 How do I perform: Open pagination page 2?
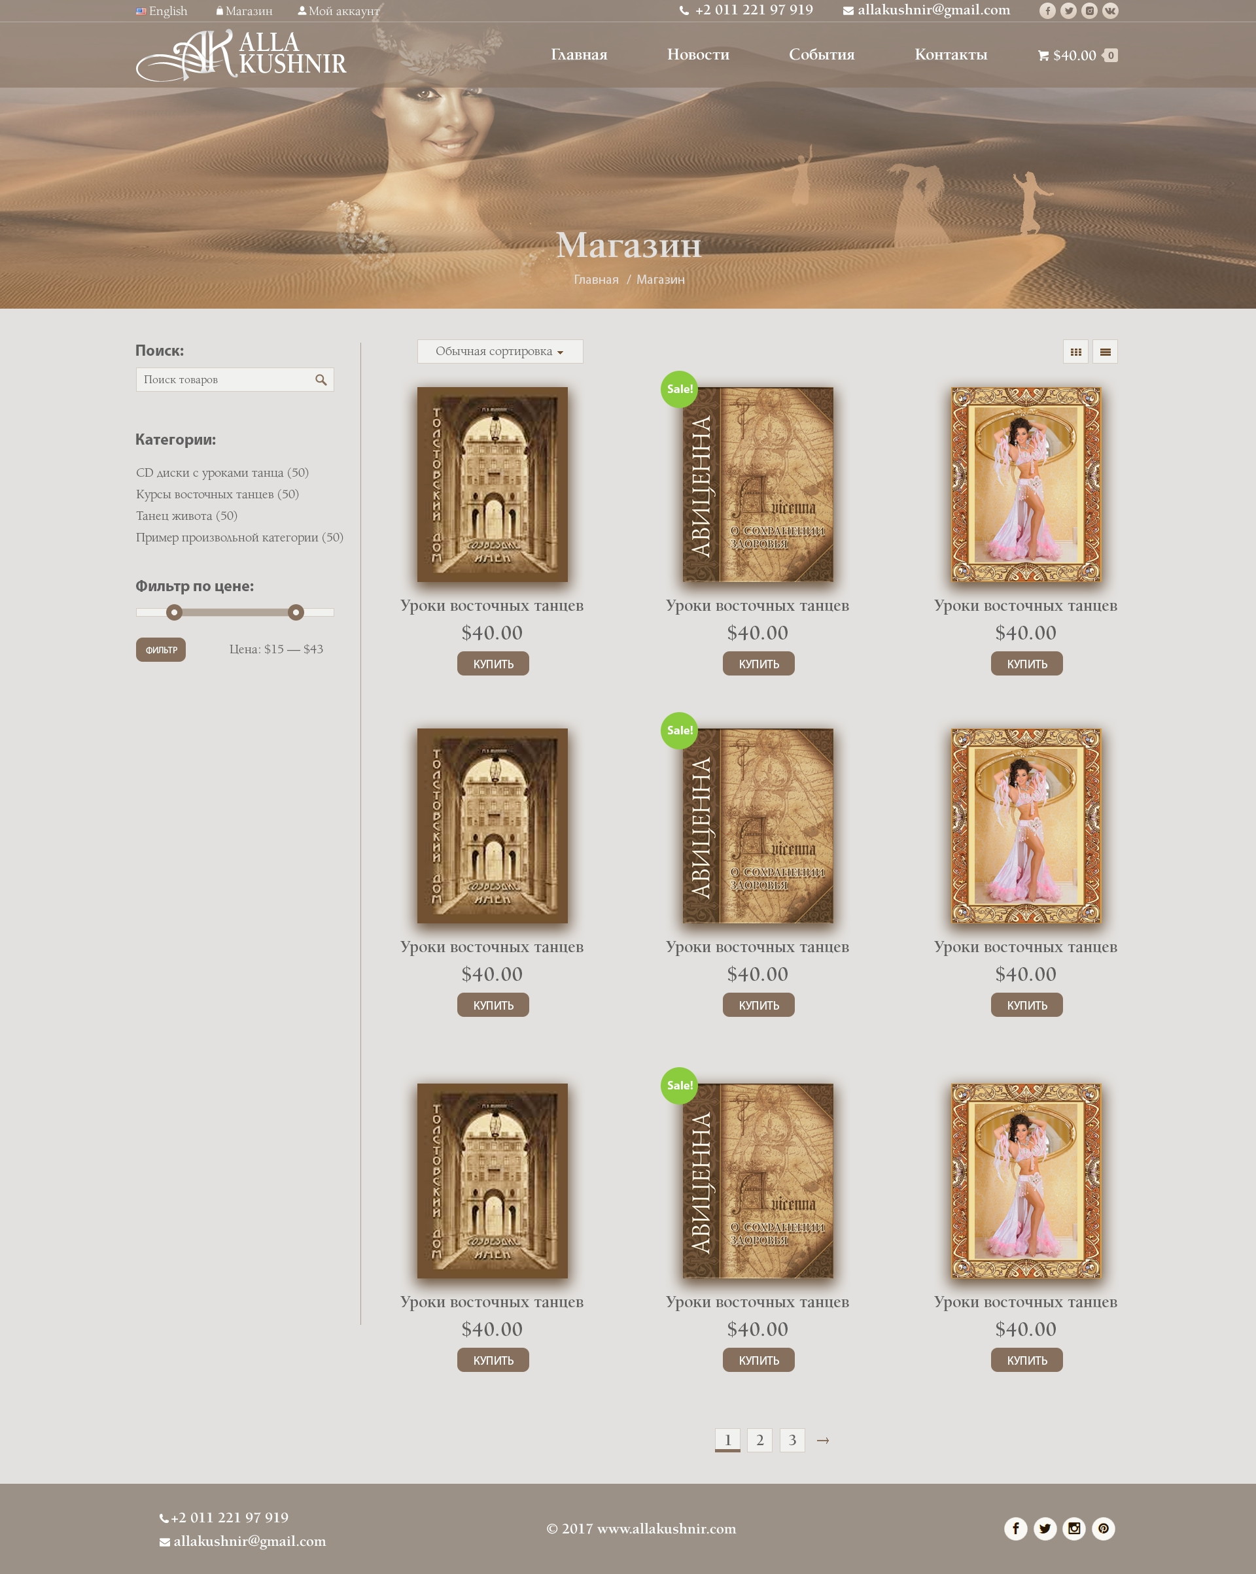click(x=759, y=1440)
